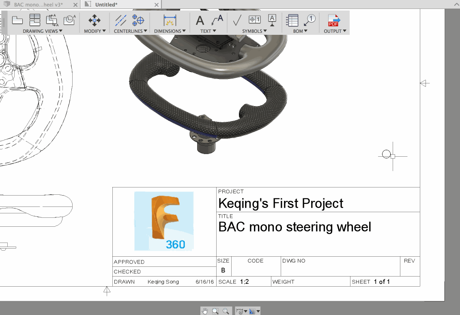Click the scale value '1:2'
460x315 pixels.
[244, 282]
